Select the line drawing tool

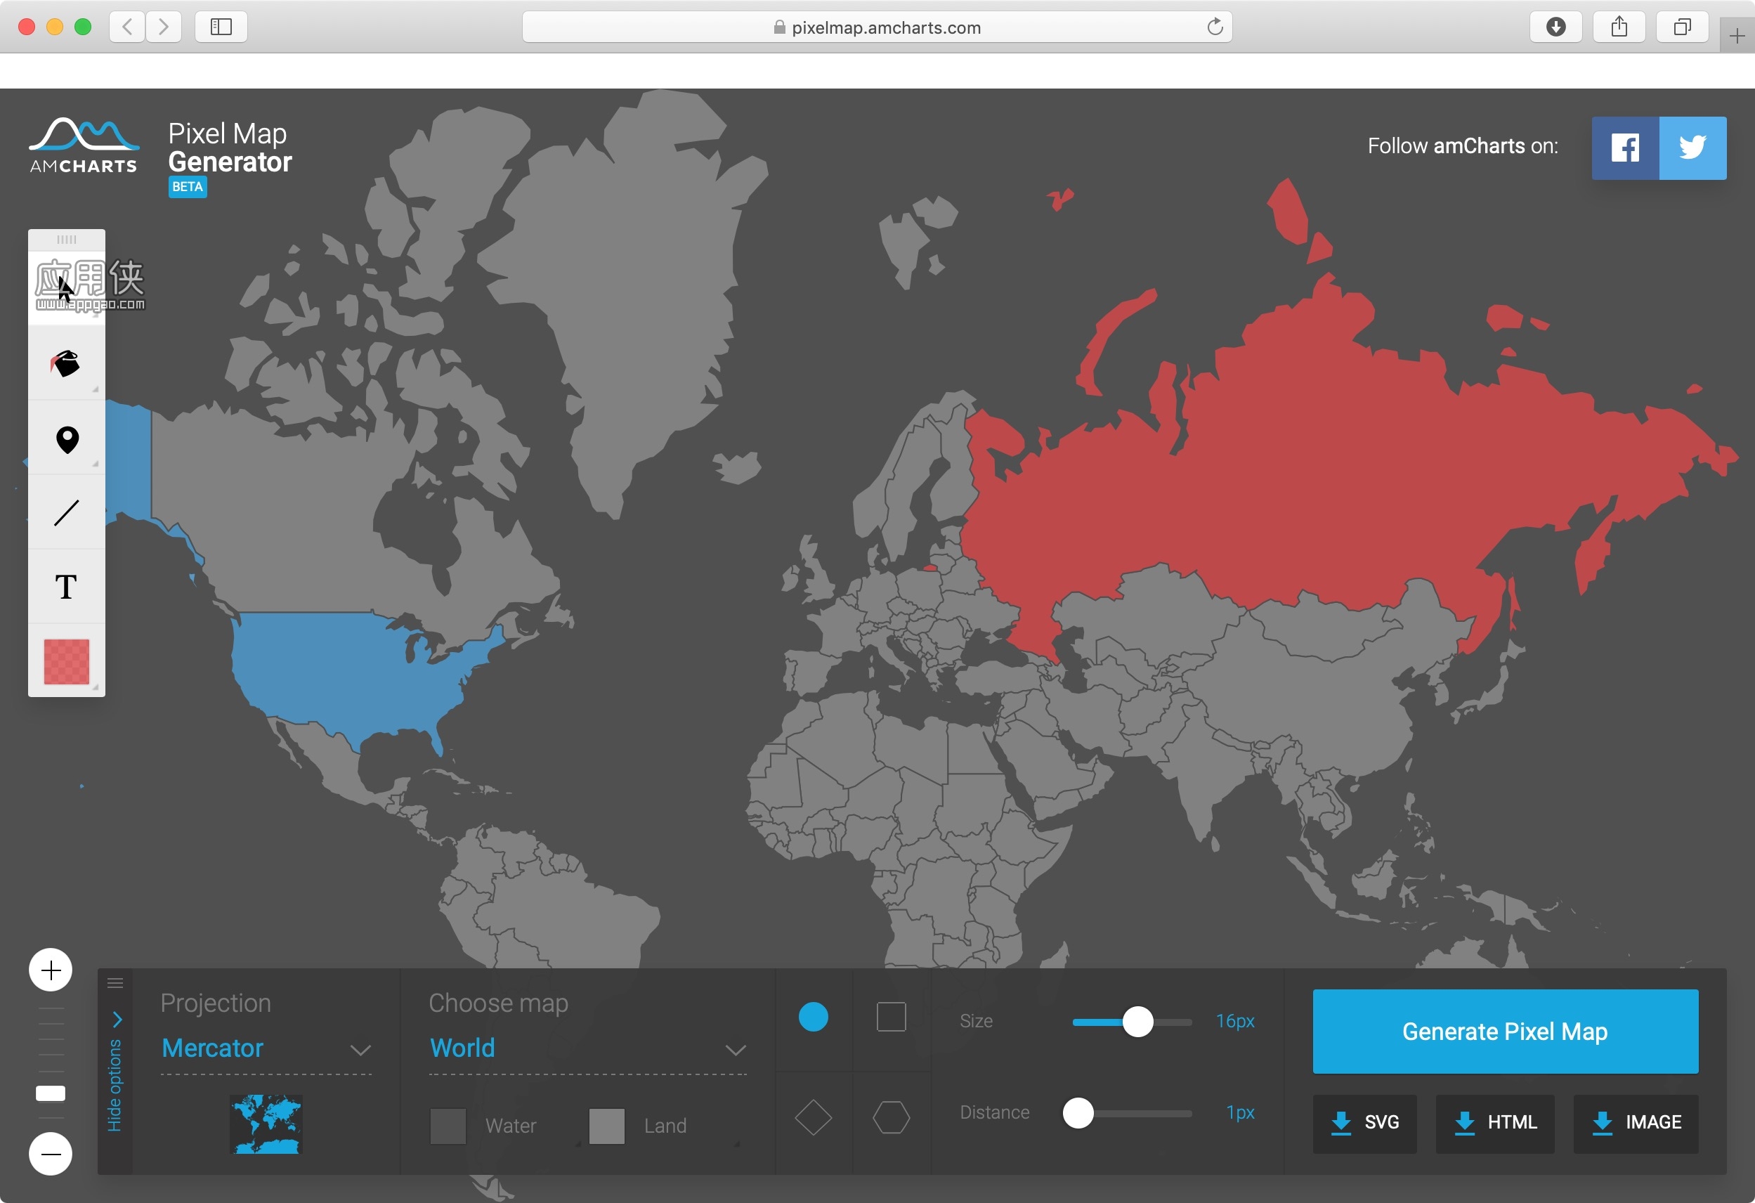point(67,513)
